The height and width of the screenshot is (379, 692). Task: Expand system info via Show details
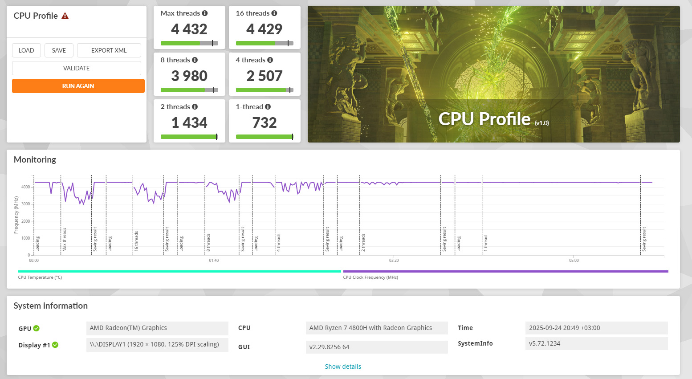tap(343, 367)
